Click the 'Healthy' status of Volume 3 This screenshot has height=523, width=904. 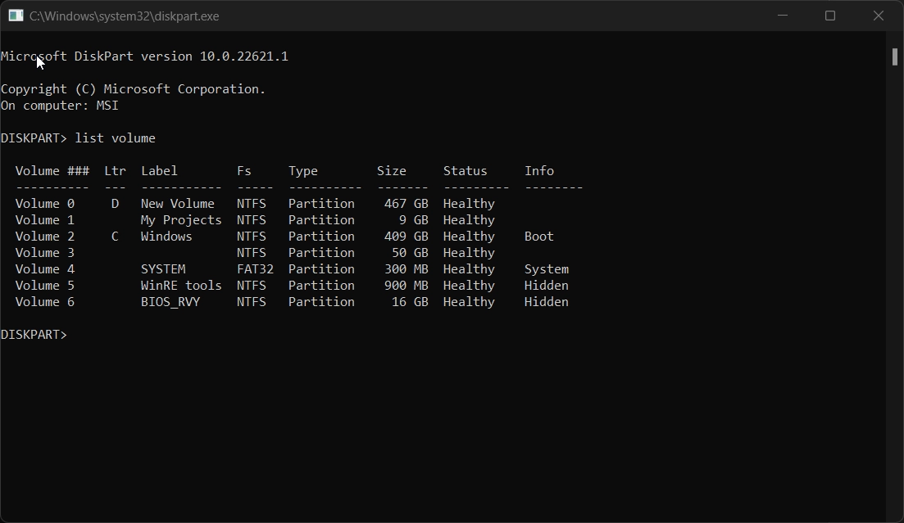[470, 253]
